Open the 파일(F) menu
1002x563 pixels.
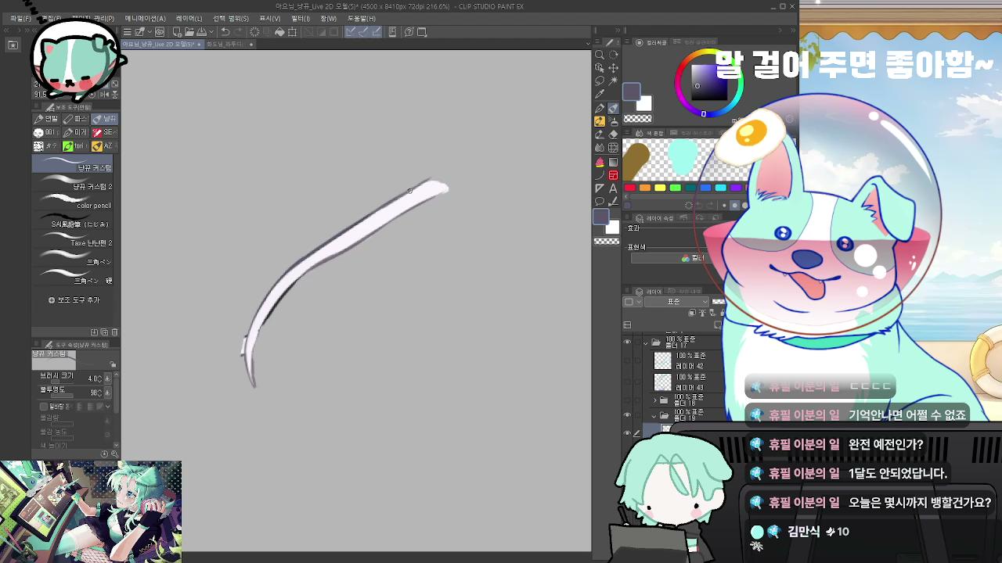20,18
